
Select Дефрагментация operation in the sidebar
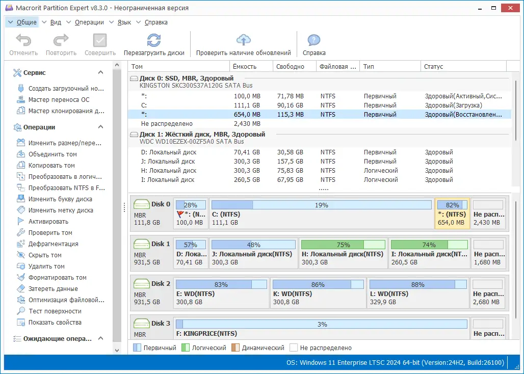click(53, 244)
